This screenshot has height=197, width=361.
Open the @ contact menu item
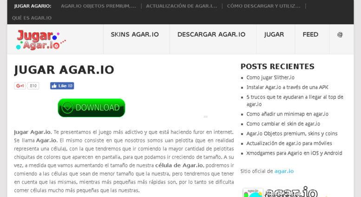tap(340, 34)
